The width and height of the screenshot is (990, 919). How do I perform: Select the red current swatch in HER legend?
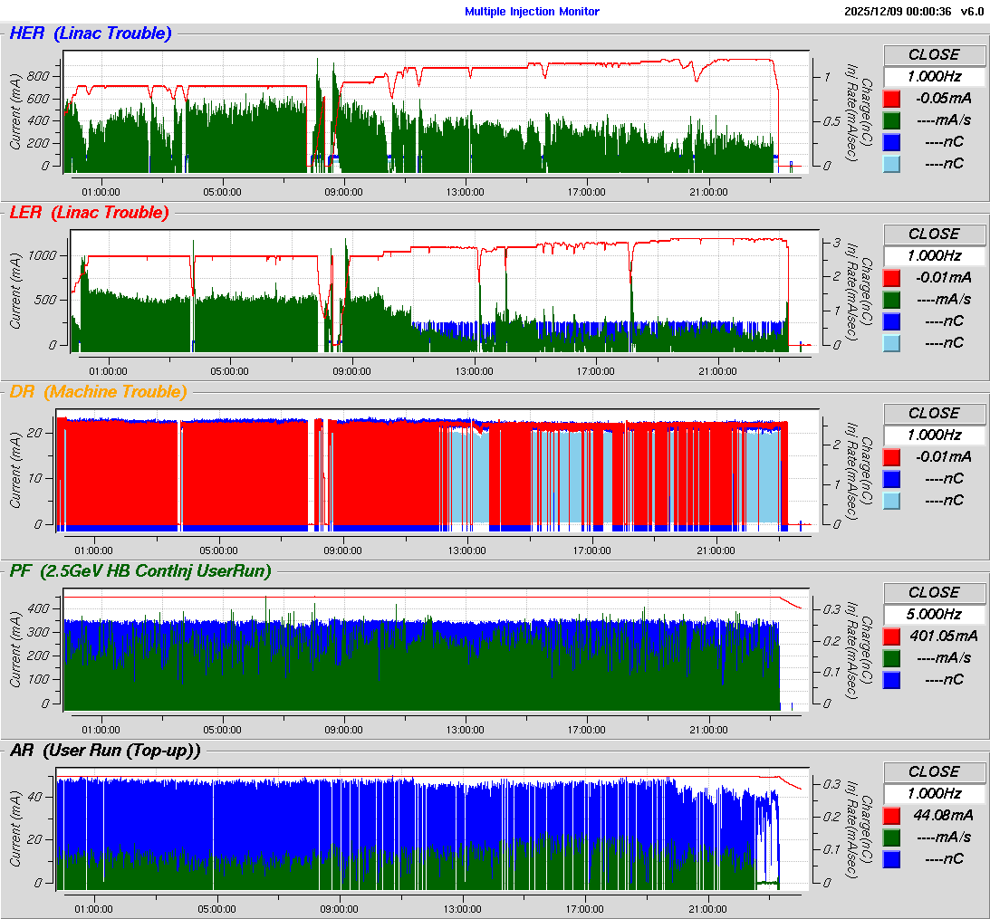[x=892, y=98]
